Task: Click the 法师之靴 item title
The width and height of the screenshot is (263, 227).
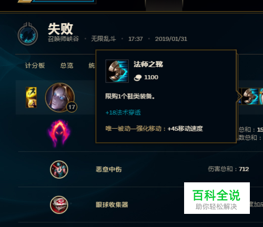Action: tap(148, 64)
